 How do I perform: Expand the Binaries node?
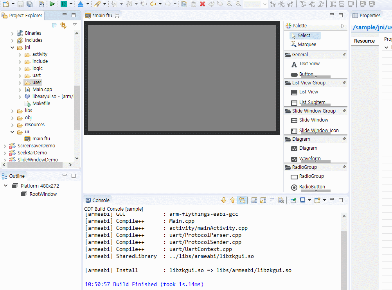[12, 33]
